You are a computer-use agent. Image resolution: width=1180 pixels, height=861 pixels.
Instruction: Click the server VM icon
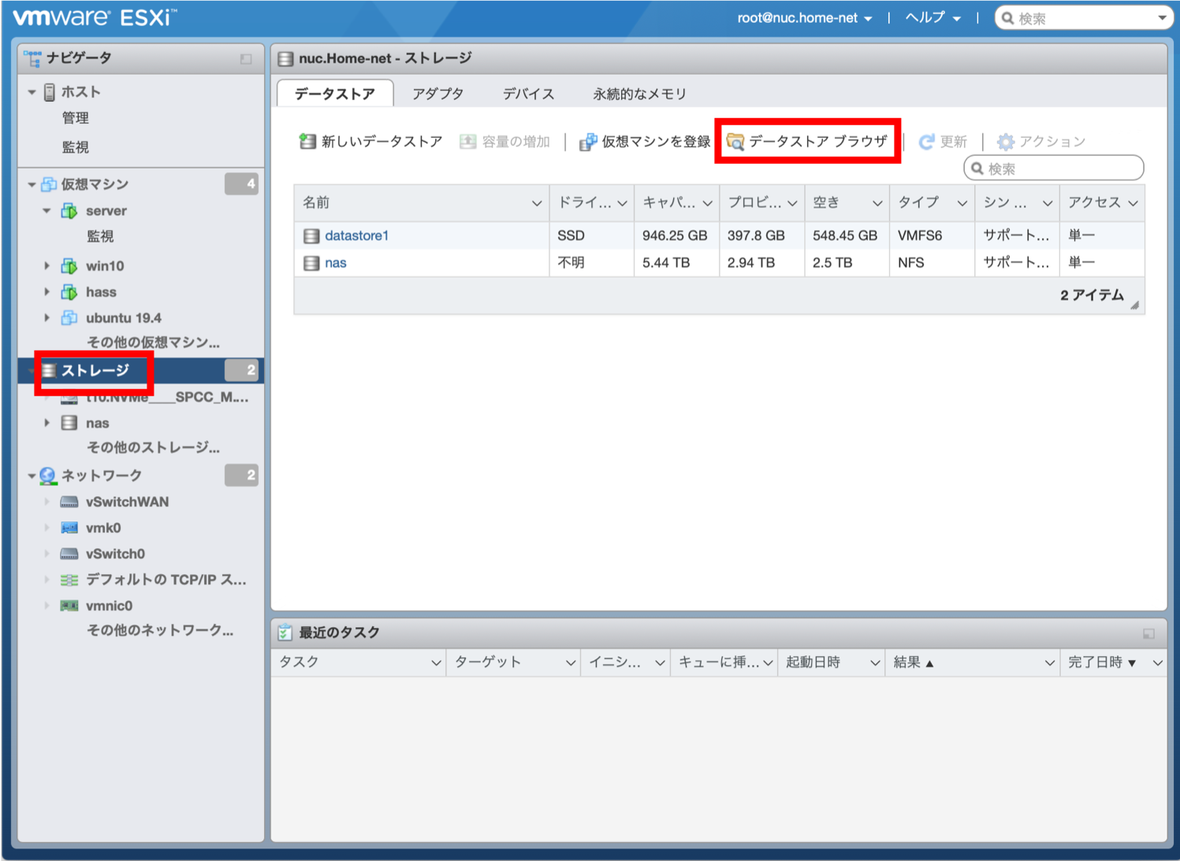(x=69, y=211)
